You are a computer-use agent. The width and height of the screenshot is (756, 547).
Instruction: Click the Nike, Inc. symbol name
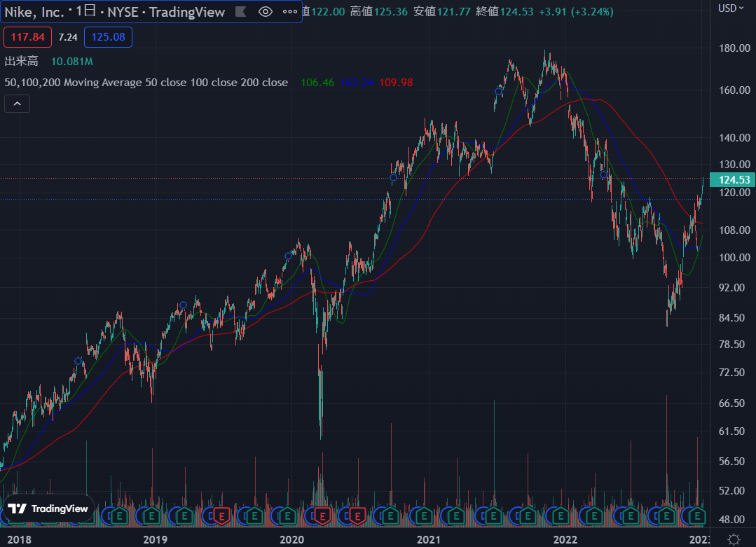[34, 12]
